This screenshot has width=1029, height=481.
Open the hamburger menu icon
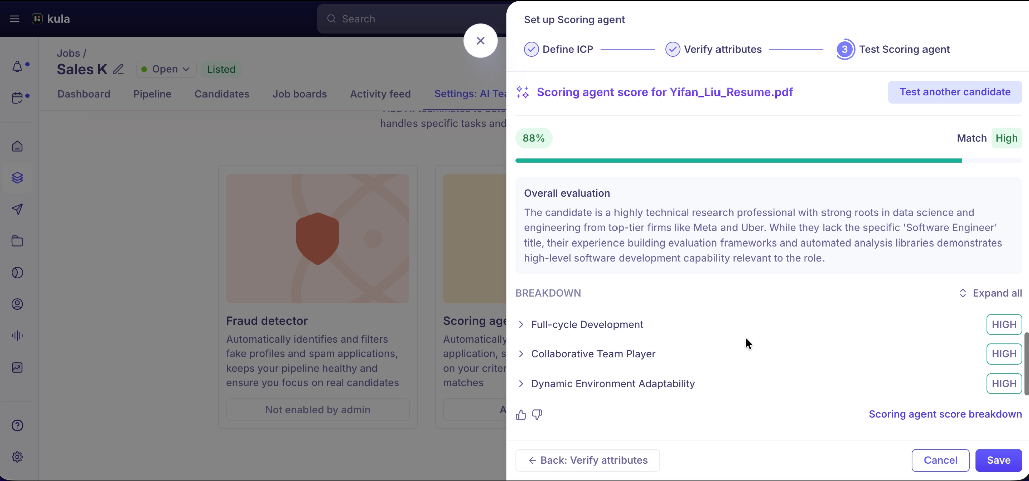pos(15,19)
